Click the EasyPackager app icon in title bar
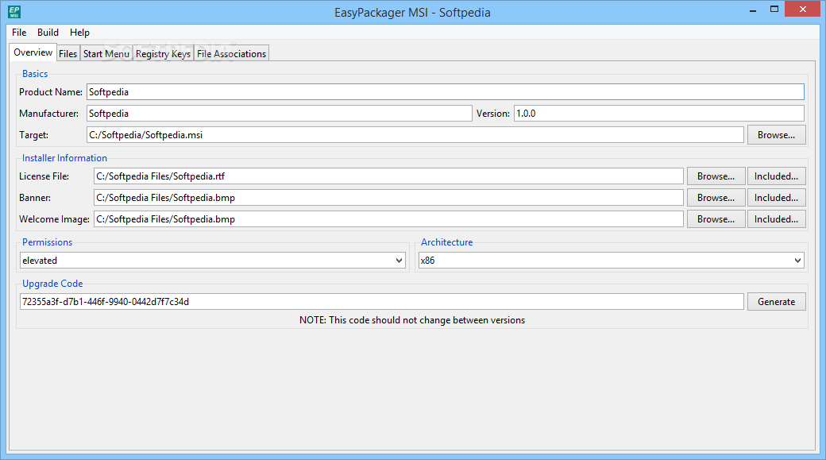Image resolution: width=826 pixels, height=460 pixels. (x=14, y=12)
